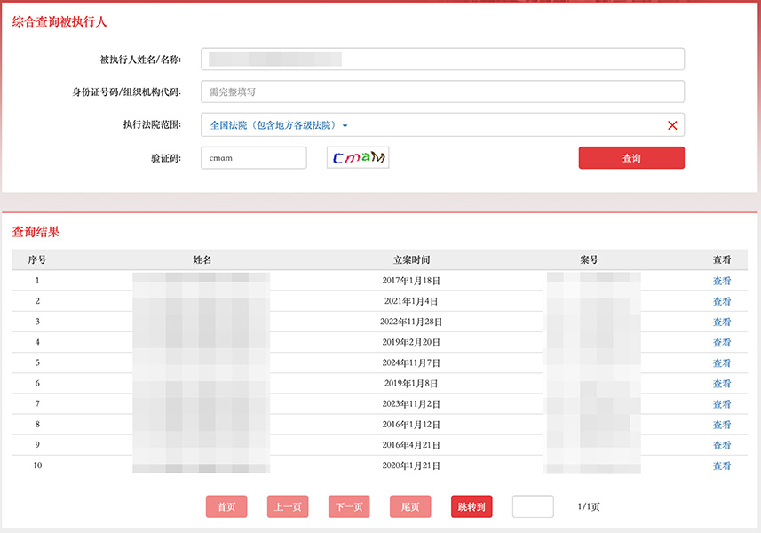
Task: Open 查看 for the 2024年11月7日 entry
Action: [722, 363]
